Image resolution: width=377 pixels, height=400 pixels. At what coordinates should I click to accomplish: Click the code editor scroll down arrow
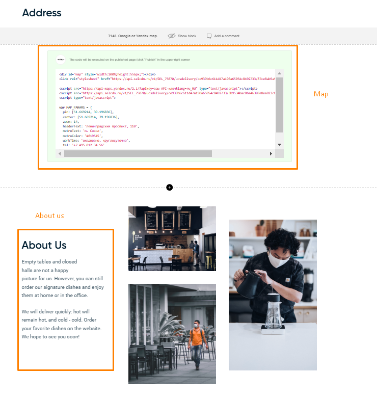pyautogui.click(x=279, y=145)
